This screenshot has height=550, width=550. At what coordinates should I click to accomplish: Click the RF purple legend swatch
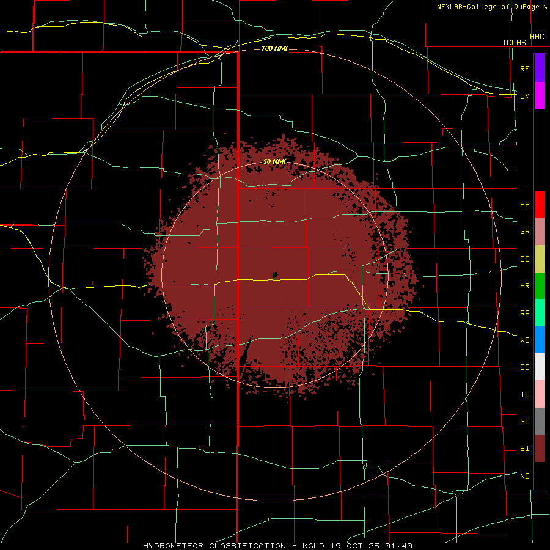coord(540,68)
